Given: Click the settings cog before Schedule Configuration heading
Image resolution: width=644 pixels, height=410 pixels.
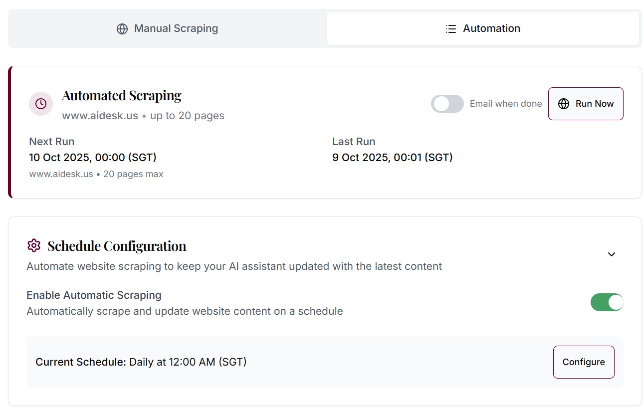Looking at the screenshot, I should [33, 245].
